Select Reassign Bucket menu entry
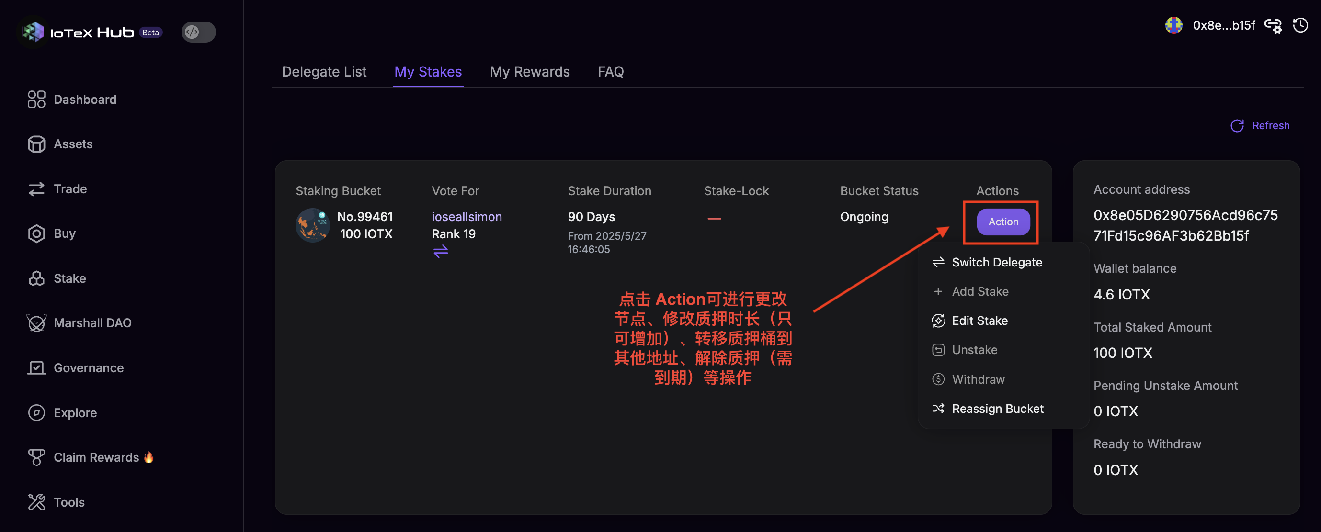 (997, 409)
